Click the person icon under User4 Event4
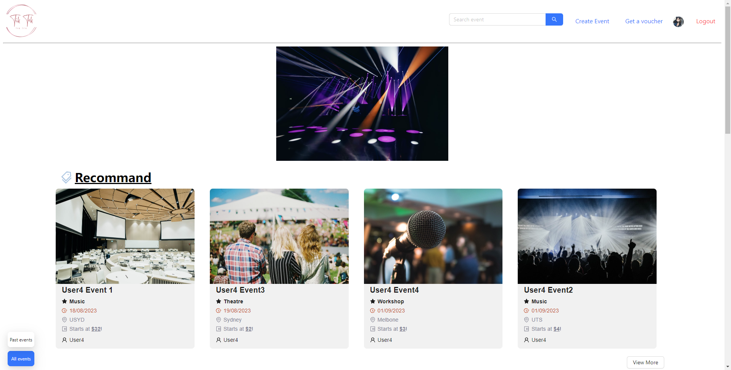 point(372,340)
